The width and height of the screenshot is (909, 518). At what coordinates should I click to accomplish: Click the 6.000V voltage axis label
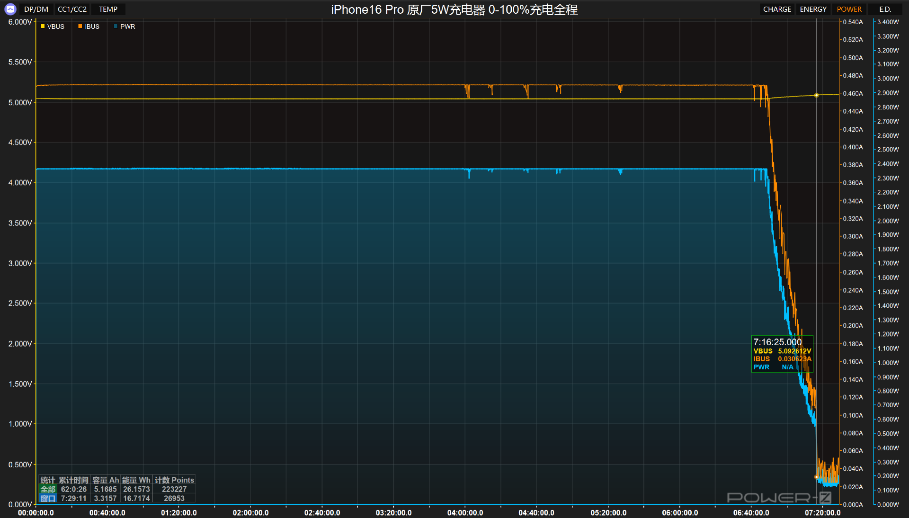[20, 22]
